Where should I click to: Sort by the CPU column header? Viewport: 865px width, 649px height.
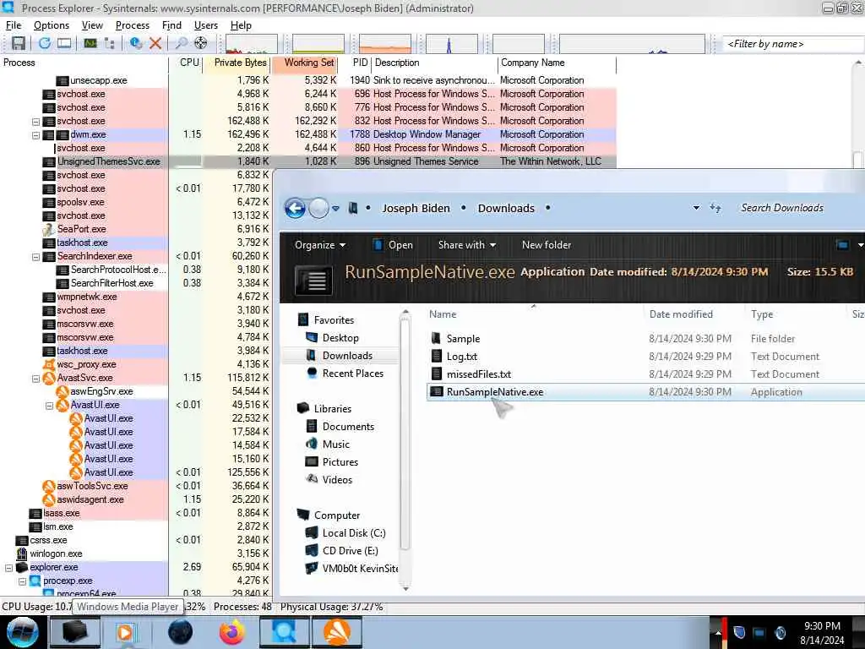pos(187,63)
